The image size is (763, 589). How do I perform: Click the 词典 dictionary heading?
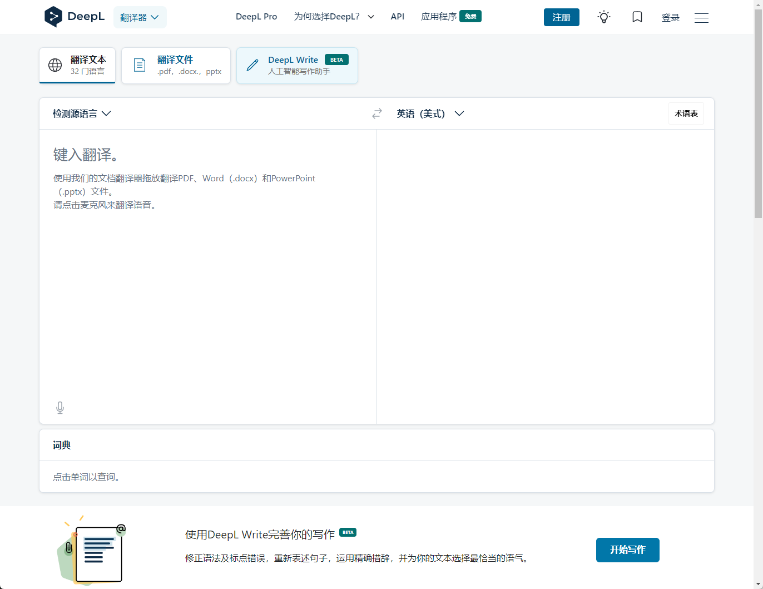(x=62, y=445)
